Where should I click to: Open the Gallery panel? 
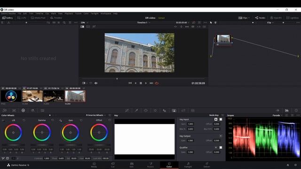coord(8,18)
